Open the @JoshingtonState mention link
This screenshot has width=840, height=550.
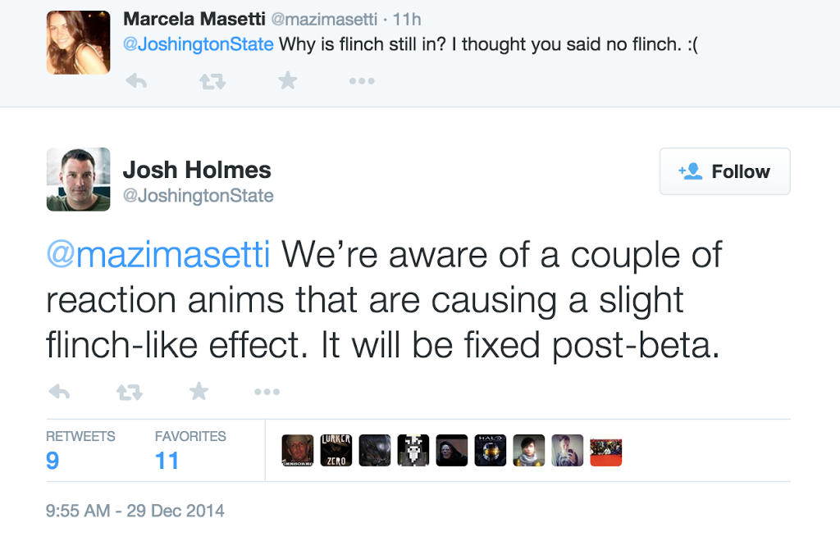click(198, 44)
